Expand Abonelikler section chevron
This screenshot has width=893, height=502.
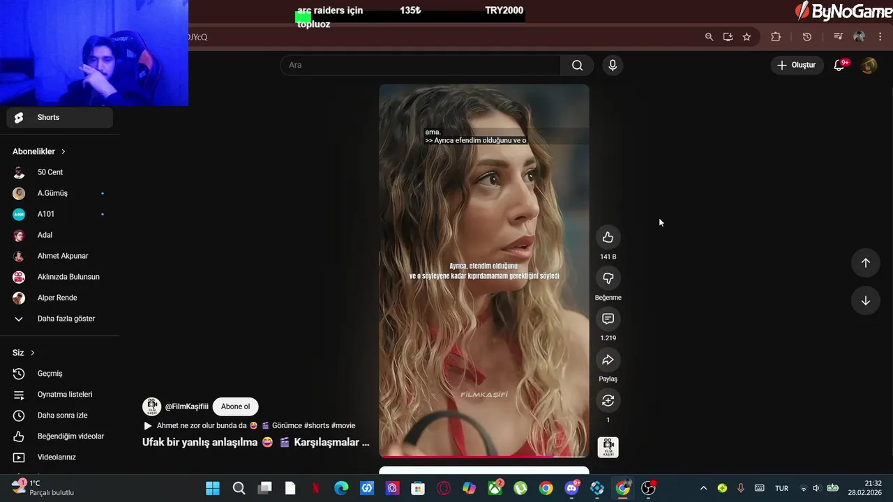click(x=63, y=151)
